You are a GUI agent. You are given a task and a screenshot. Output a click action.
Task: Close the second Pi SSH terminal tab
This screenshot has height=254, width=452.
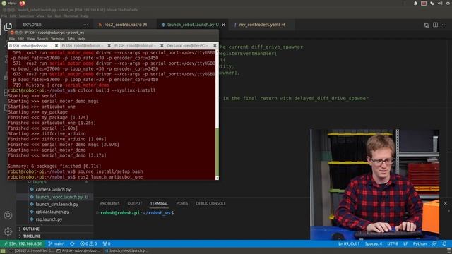point(109,46)
